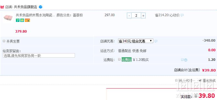Click the 379.80 red price text
Viewport: 217px width, 100px height.
coord(21,31)
